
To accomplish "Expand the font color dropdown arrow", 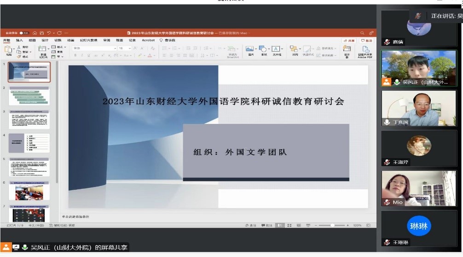I will (x=155, y=55).
